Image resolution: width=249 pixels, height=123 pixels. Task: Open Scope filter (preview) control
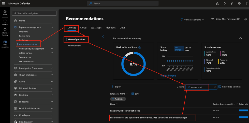[226, 19]
